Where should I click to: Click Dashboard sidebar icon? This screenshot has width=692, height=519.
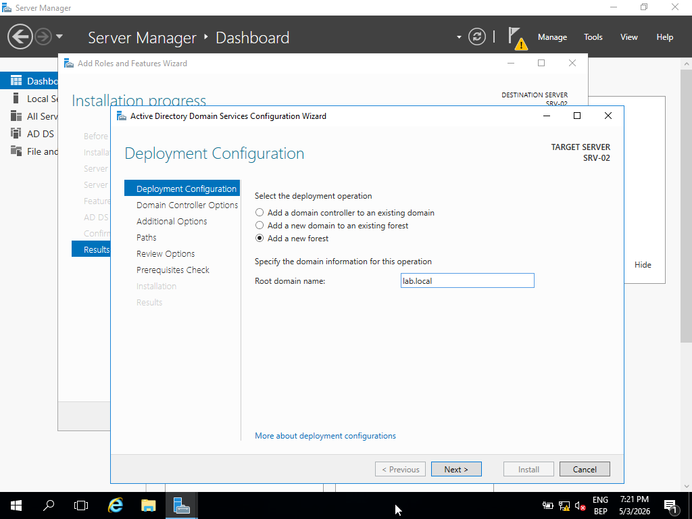(x=16, y=80)
